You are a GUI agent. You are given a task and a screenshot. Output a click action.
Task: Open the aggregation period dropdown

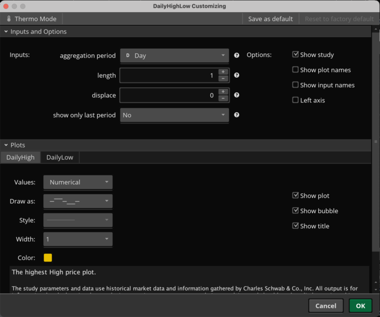pos(174,55)
